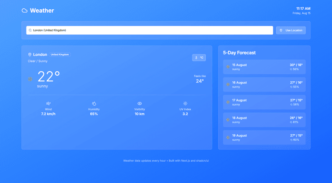
Task: Click the sun icon on the 16 August row
Action: [x=228, y=84]
